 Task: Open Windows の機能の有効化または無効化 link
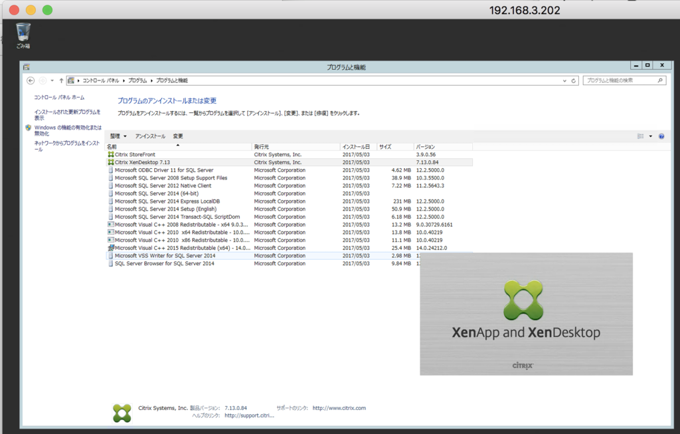[68, 130]
